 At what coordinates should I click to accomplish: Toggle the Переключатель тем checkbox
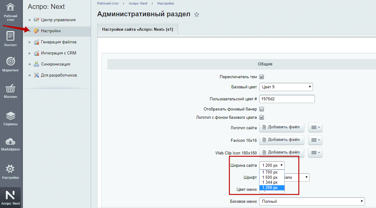click(x=261, y=77)
